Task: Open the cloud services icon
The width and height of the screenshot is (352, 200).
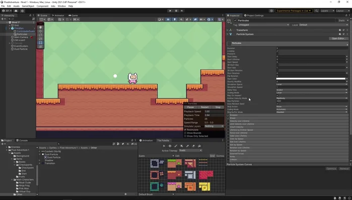Action: [16, 11]
